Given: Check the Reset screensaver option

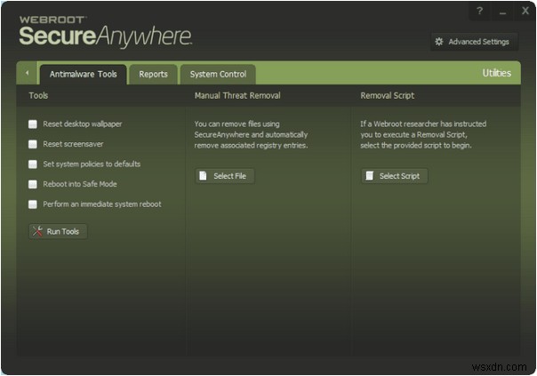Looking at the screenshot, I should click(x=33, y=144).
